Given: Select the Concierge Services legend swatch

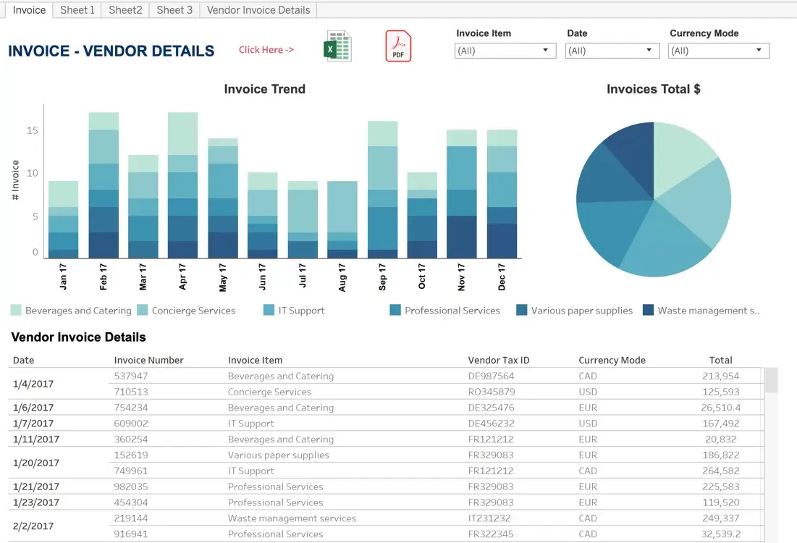Looking at the screenshot, I should 143,310.
